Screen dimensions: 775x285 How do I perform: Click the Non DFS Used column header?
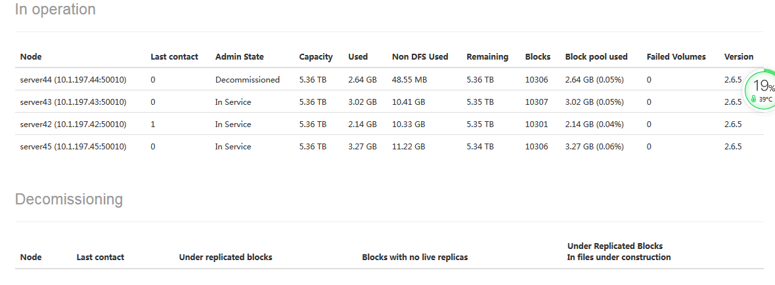[x=420, y=57]
